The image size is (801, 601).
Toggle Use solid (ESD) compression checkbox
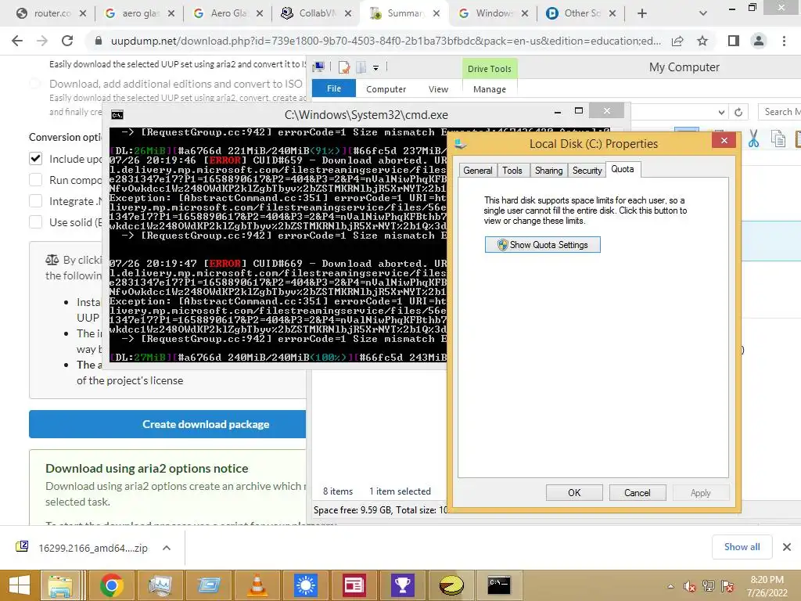35,221
